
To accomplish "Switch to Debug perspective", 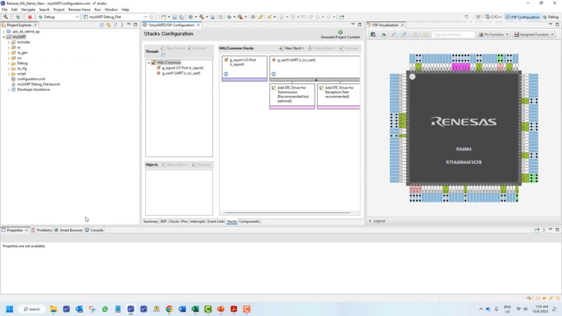I will point(551,17).
